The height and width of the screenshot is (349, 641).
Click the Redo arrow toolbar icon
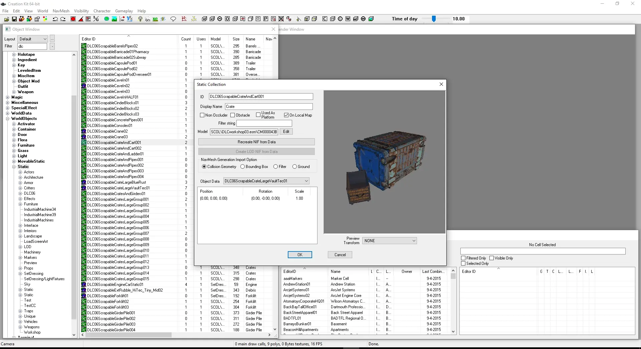click(x=63, y=19)
